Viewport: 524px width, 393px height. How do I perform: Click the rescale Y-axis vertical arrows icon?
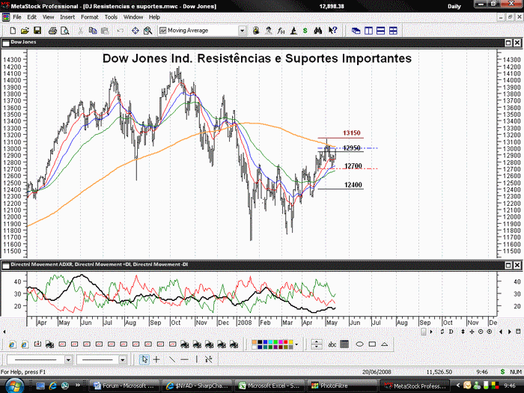click(x=463, y=332)
